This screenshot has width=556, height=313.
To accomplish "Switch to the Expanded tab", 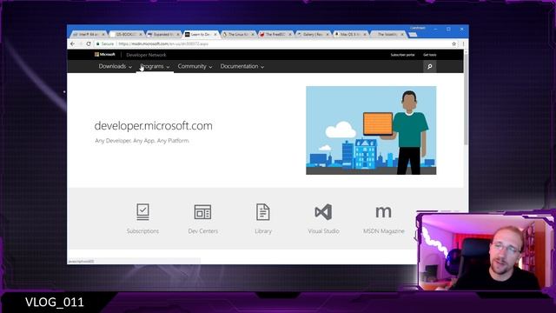I will [x=162, y=35].
